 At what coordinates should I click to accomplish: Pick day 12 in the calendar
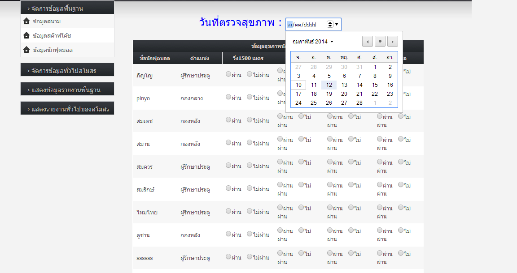[329, 85]
